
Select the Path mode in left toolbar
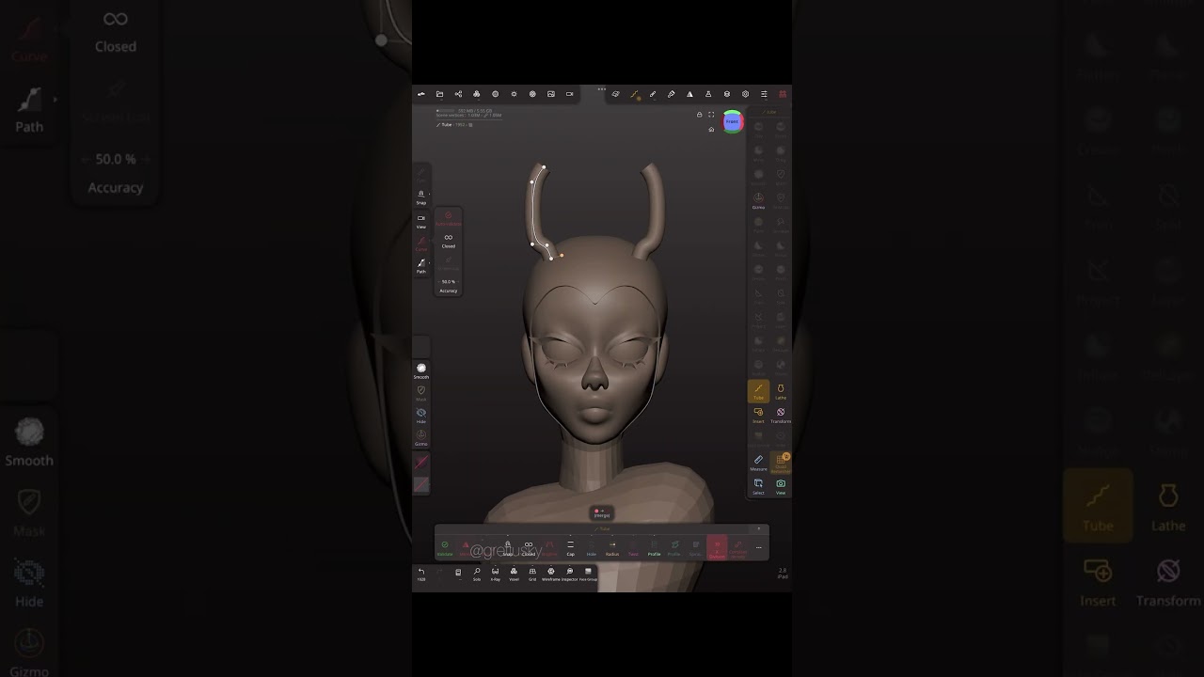click(x=420, y=265)
